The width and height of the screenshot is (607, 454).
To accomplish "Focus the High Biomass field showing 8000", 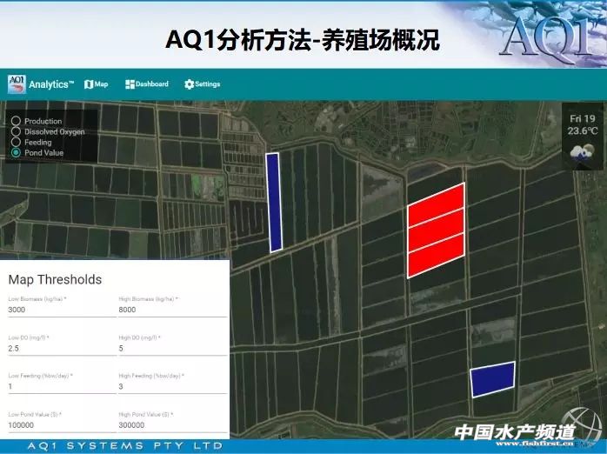I will [171, 310].
